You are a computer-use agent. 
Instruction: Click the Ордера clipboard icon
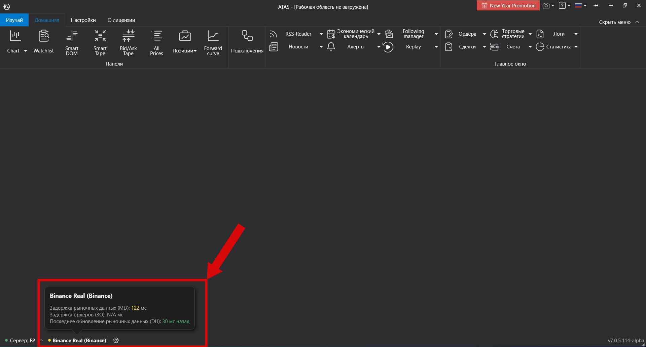pos(448,34)
